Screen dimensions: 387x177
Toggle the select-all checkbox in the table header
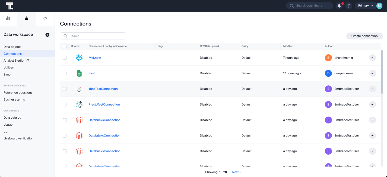(65, 46)
